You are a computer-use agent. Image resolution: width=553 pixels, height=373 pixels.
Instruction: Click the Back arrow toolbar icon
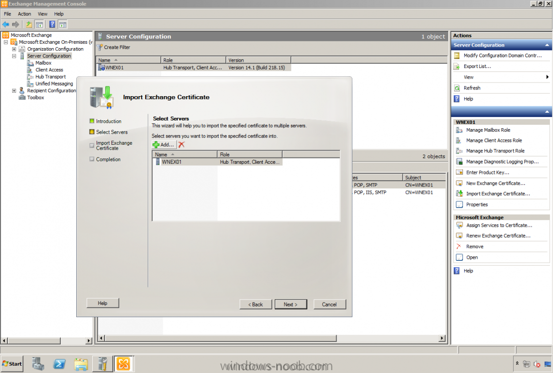pos(6,24)
